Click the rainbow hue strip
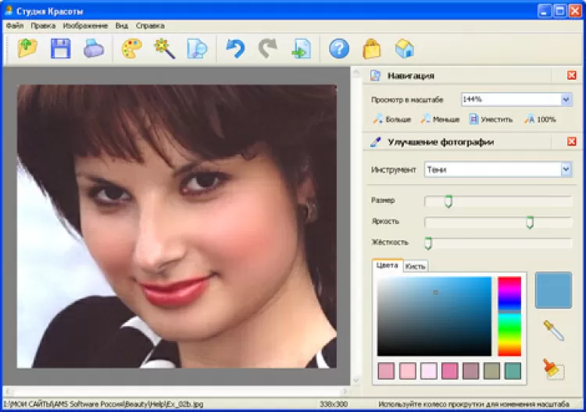Screen dimensions: 586x412 tap(509, 316)
